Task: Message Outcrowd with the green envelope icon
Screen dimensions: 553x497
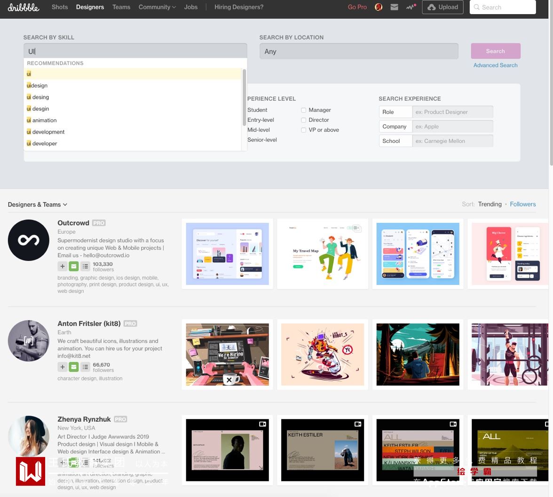Action: pyautogui.click(x=74, y=266)
